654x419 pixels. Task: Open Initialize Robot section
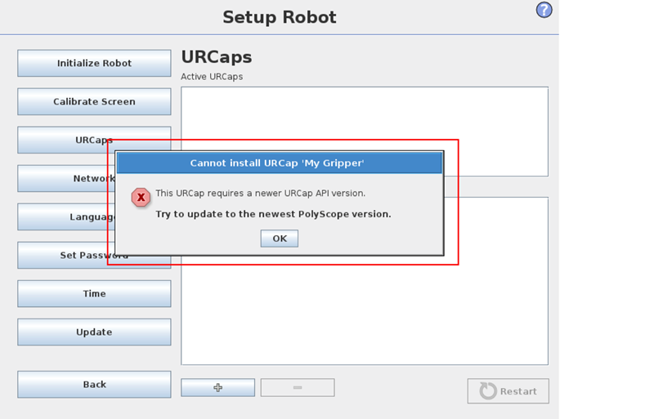click(x=94, y=64)
